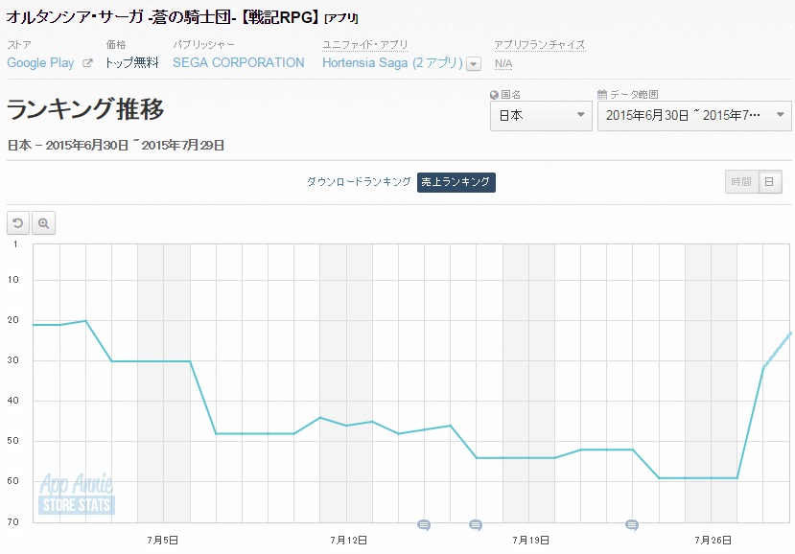Click the 7月5日 axis label
This screenshot has width=795, height=554.
(163, 541)
